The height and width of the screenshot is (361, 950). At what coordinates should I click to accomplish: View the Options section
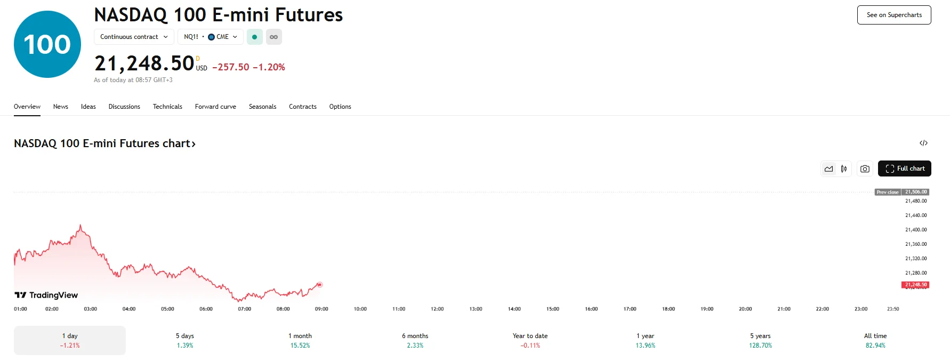(x=340, y=107)
